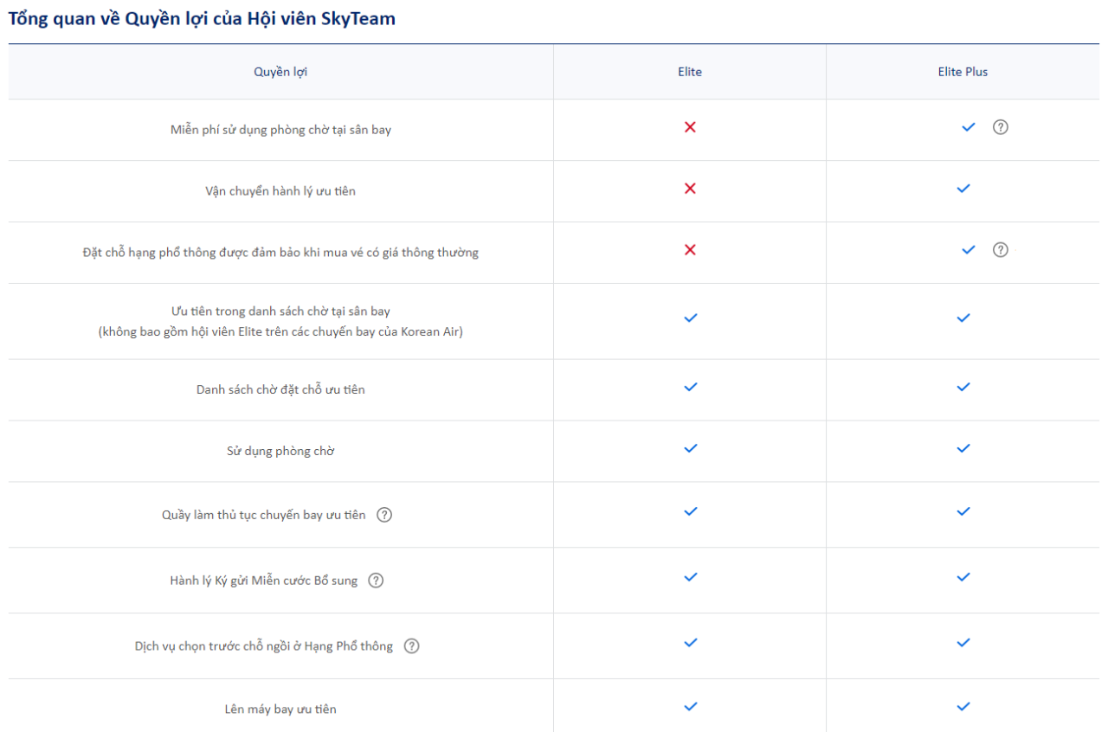Viewport: 1108px width, 732px height.
Task: Click Elite checkmark for Dịch vụ chọn trước chỗ ngồi
Action: (690, 643)
